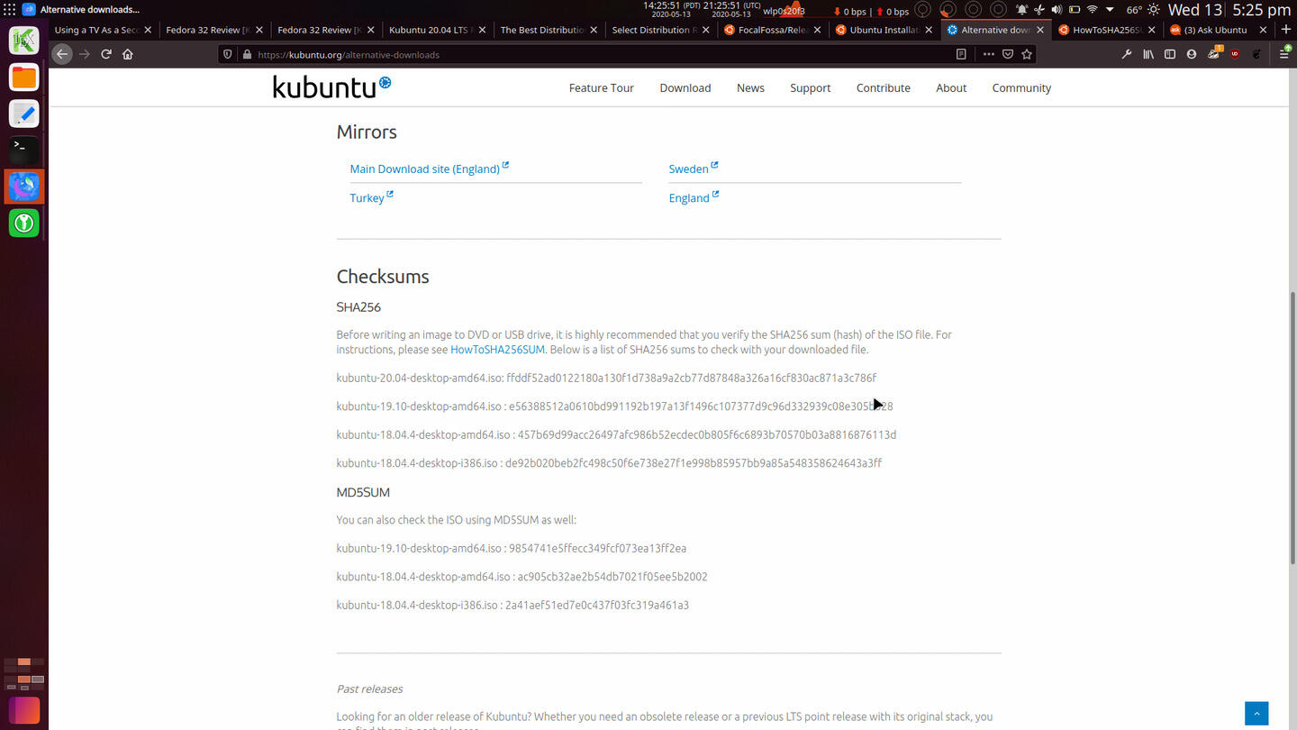The height and width of the screenshot is (730, 1297).
Task: Open the Firefox library icon
Action: pyautogui.click(x=1148, y=54)
